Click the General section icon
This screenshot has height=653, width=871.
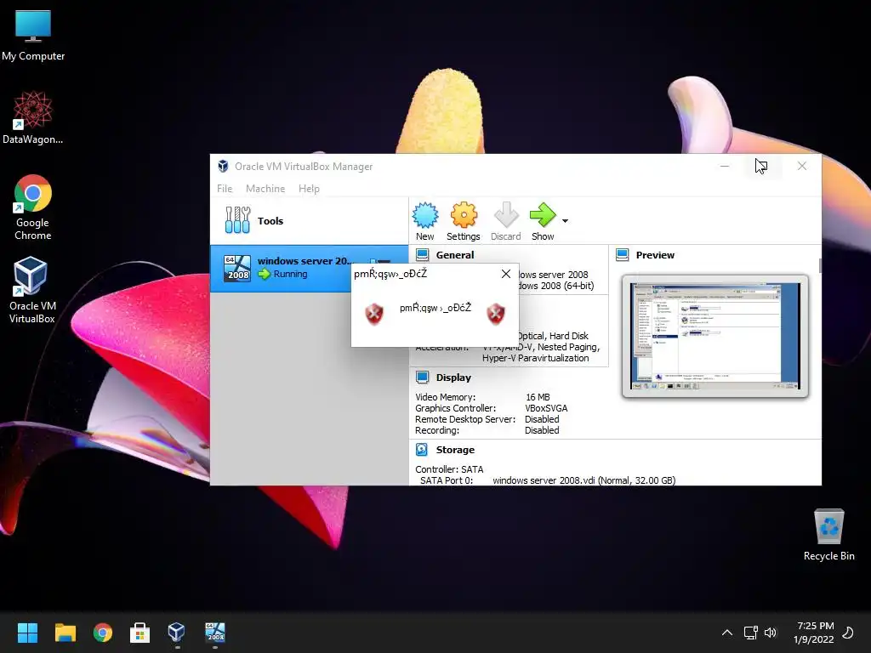tap(422, 255)
